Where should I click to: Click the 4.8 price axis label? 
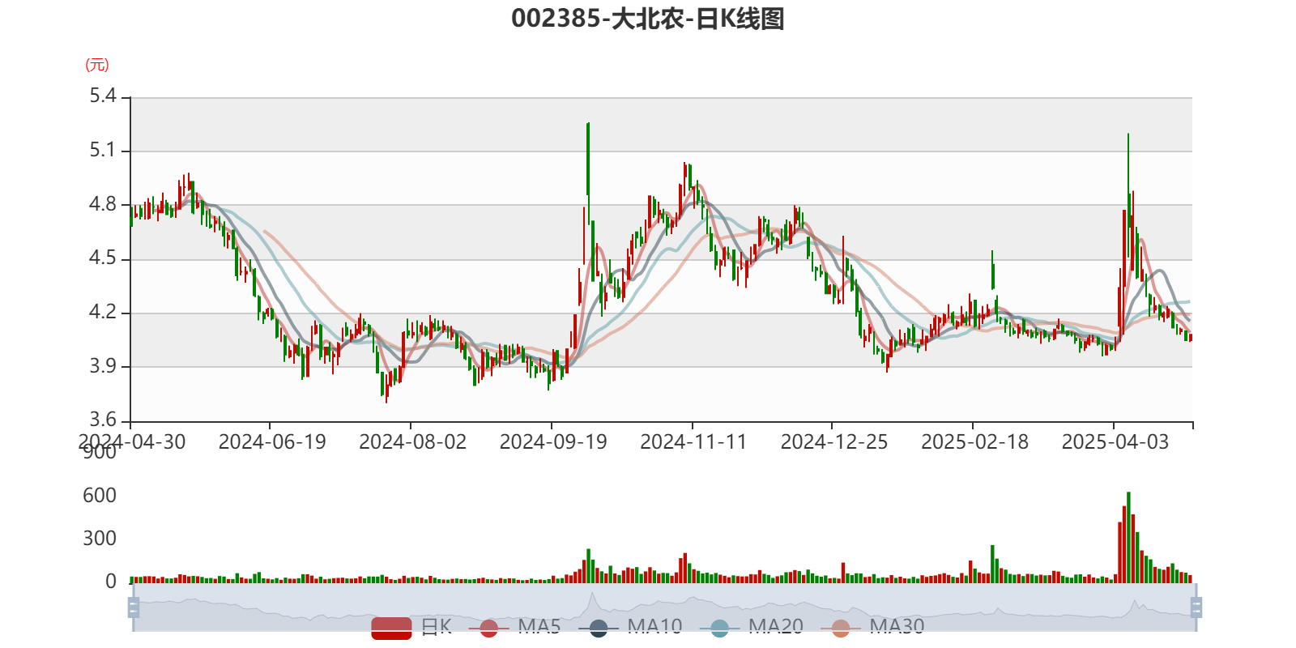(103, 205)
